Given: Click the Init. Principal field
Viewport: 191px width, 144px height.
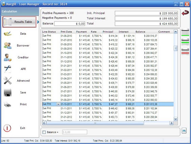Looking at the screenshot, I should [x=146, y=13].
